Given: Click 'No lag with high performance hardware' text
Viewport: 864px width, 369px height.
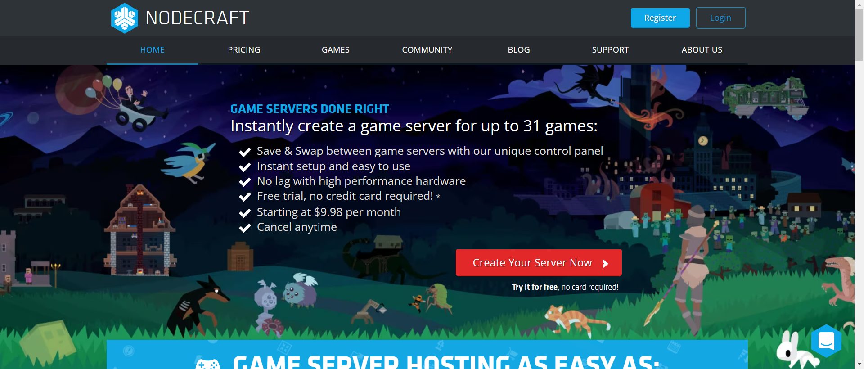Looking at the screenshot, I should click(361, 181).
